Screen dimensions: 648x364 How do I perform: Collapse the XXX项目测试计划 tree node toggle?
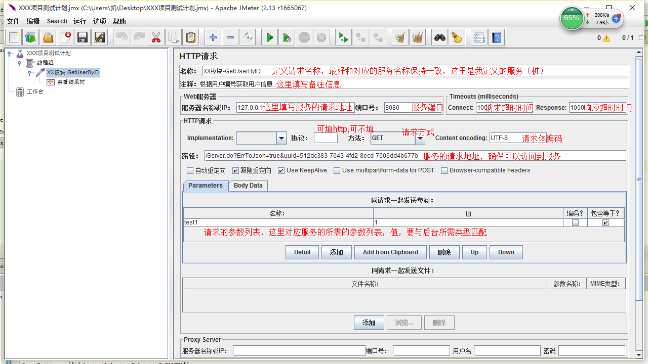tap(9, 53)
